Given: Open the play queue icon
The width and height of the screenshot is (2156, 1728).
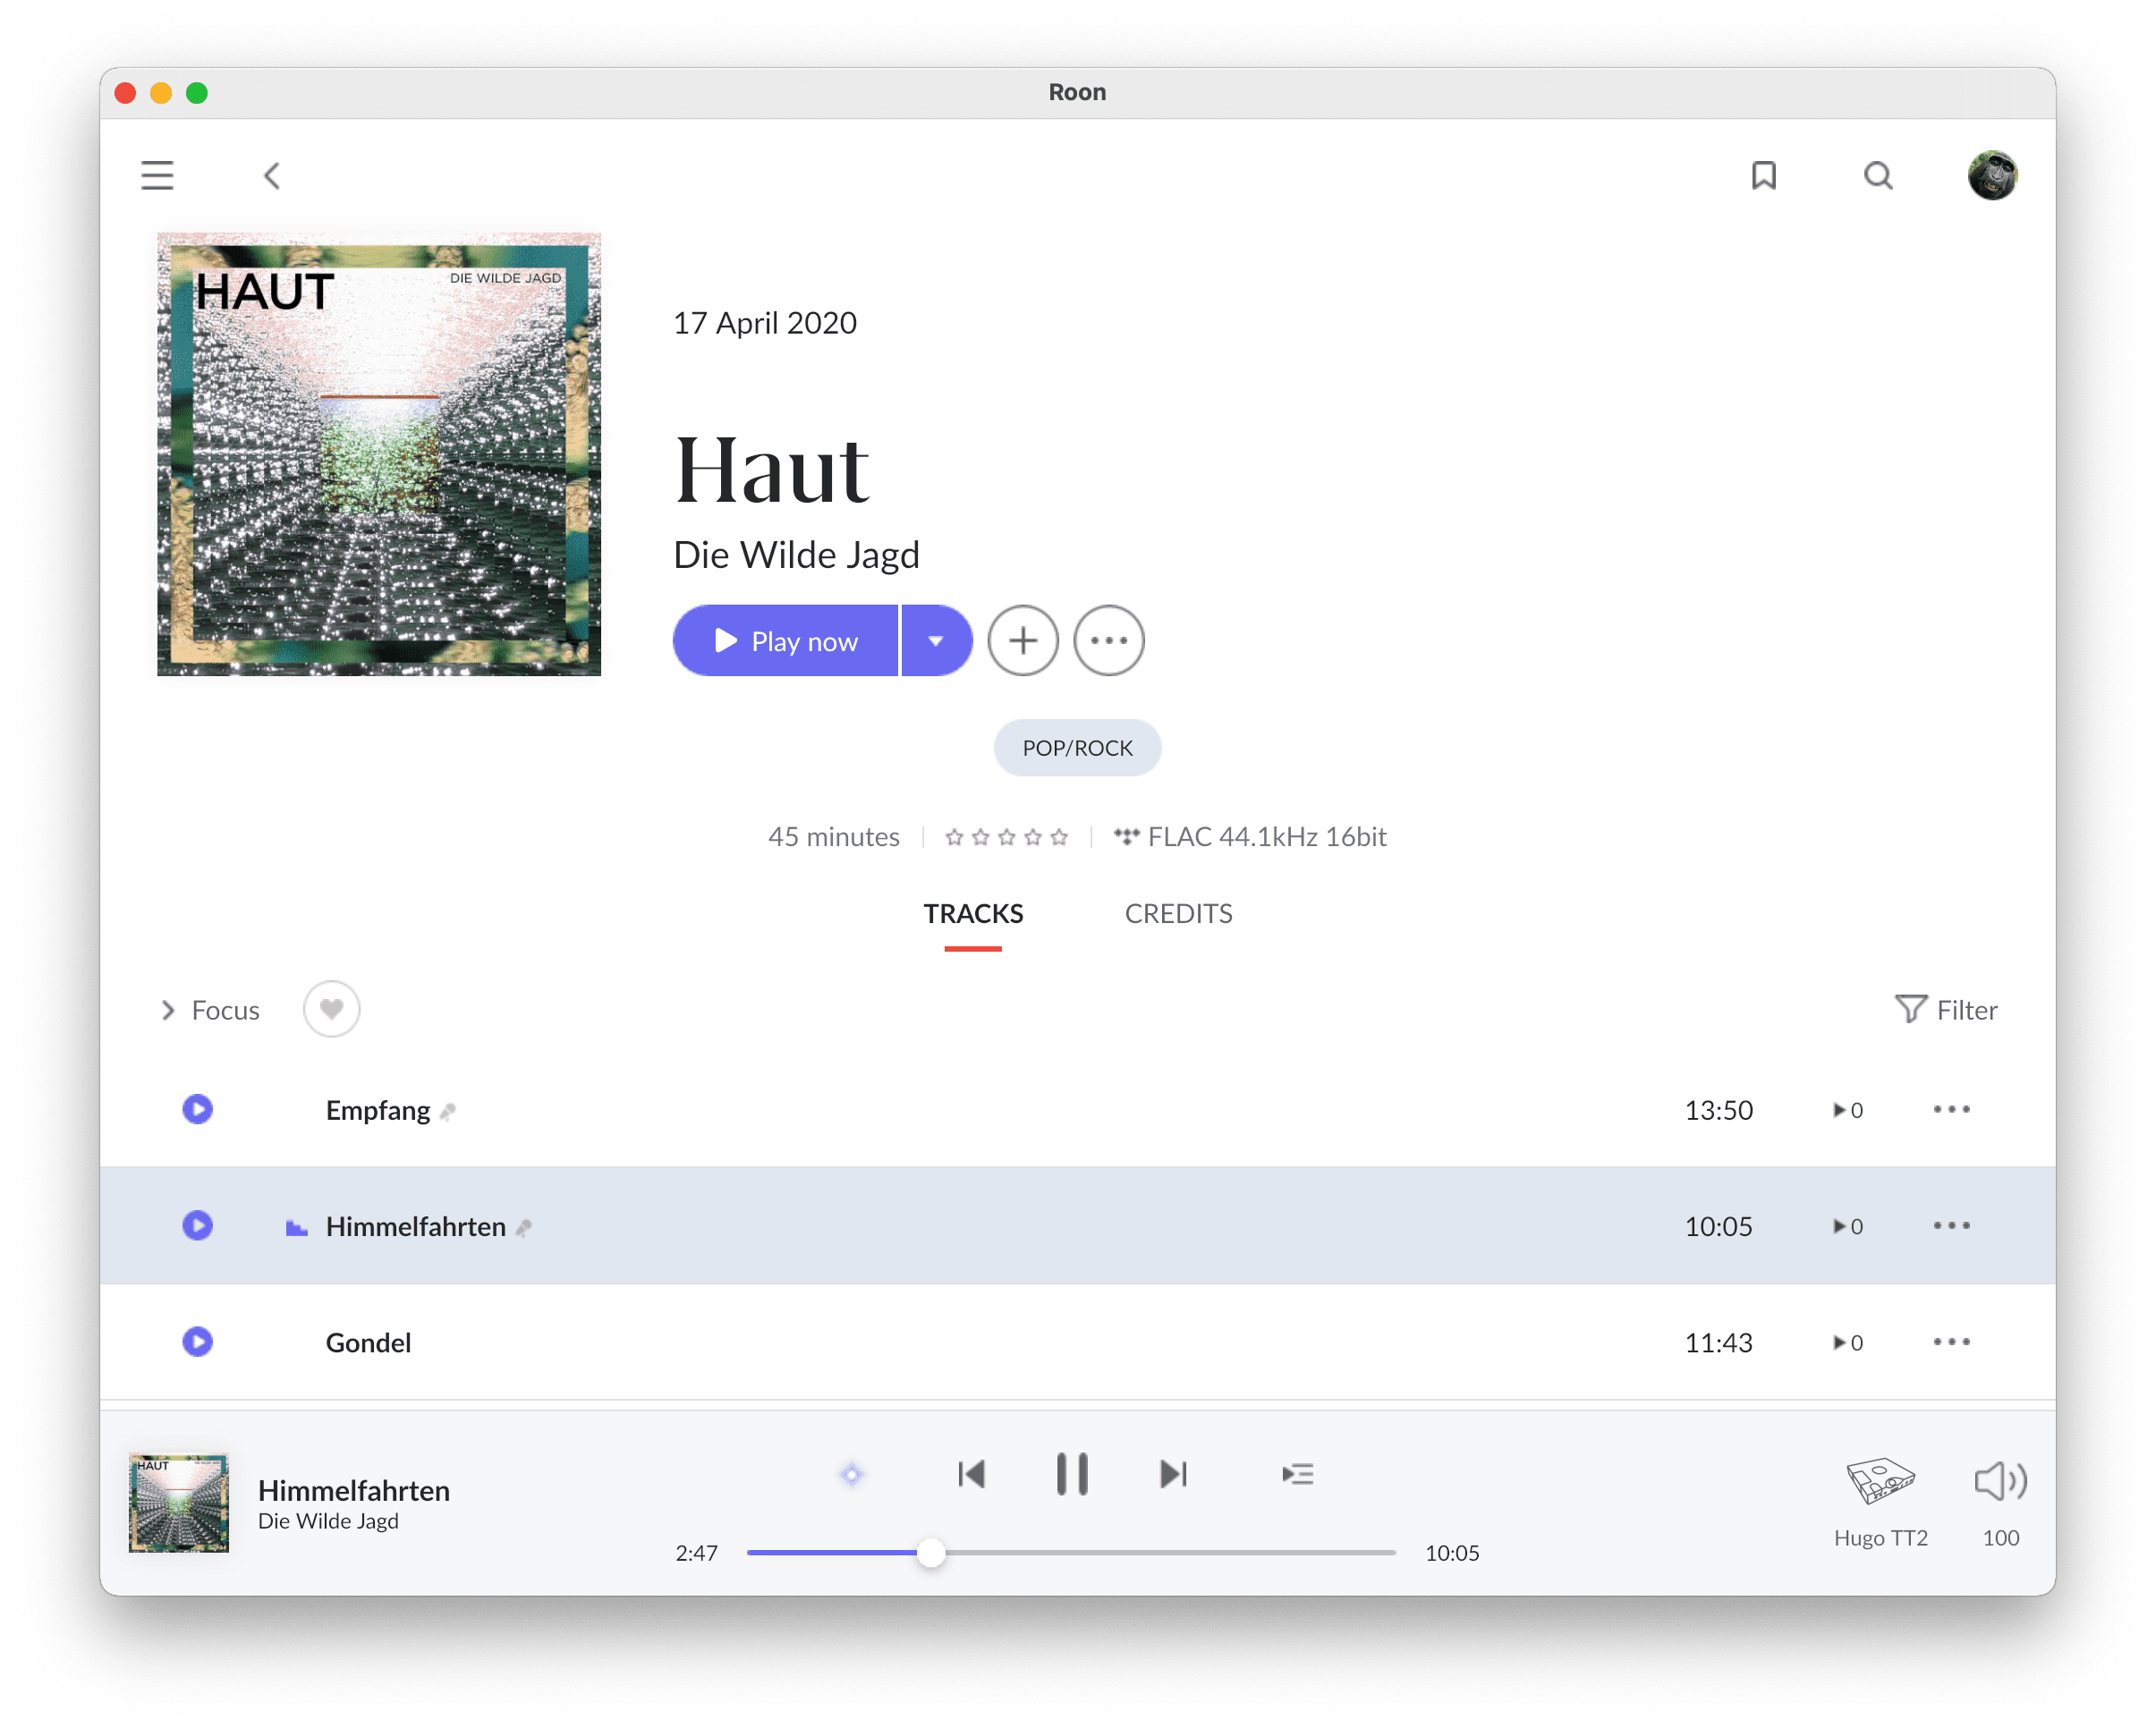Looking at the screenshot, I should pyautogui.click(x=1297, y=1474).
